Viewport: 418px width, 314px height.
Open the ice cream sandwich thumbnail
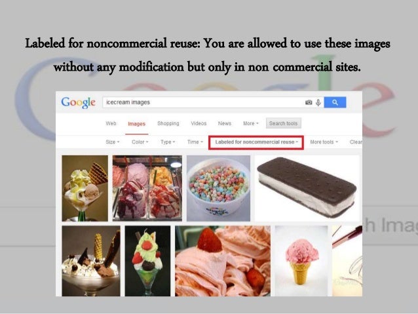(x=307, y=188)
